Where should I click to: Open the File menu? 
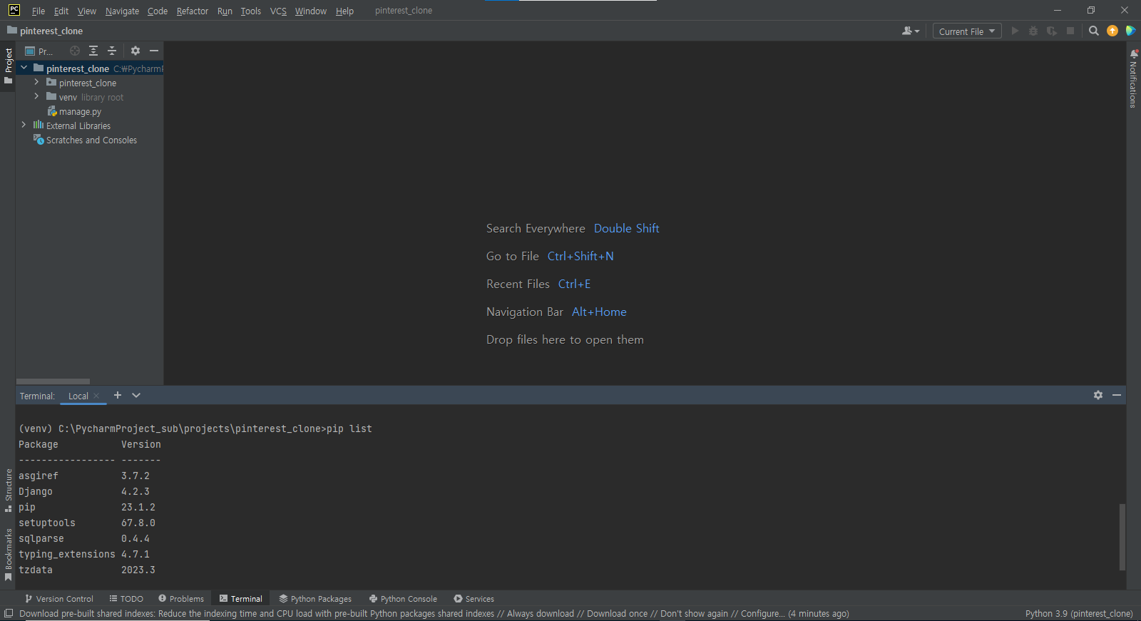coord(39,11)
